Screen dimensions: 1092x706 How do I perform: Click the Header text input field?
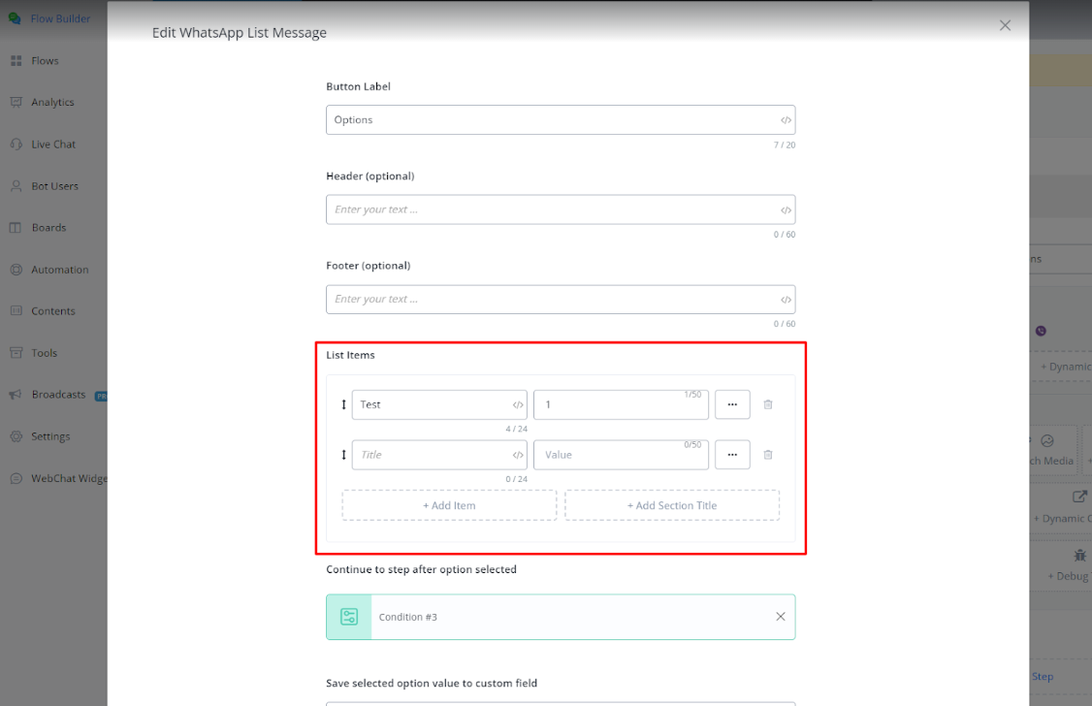pyautogui.click(x=553, y=210)
